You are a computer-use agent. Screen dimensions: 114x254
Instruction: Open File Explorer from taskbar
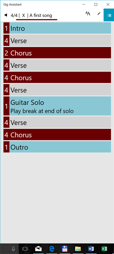pyautogui.click(x=78, y=249)
